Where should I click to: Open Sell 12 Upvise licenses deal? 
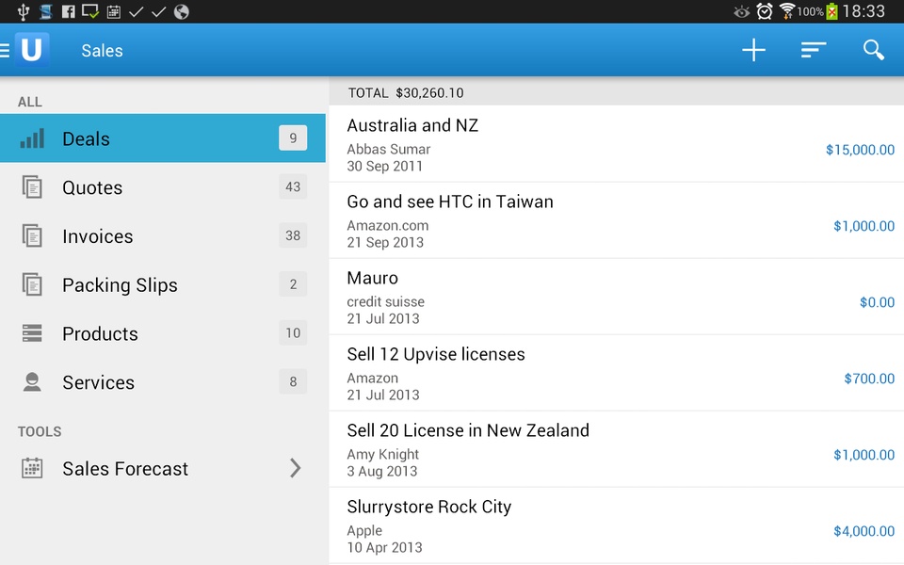click(616, 373)
